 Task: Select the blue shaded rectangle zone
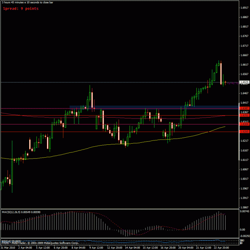point(154,108)
